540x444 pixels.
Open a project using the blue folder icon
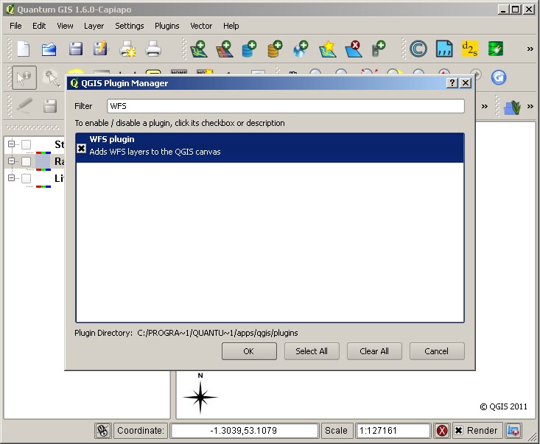pyautogui.click(x=49, y=49)
